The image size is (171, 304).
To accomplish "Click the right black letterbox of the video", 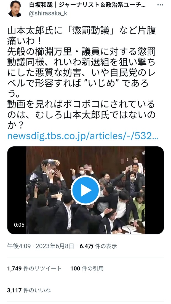I will [154, 190].
